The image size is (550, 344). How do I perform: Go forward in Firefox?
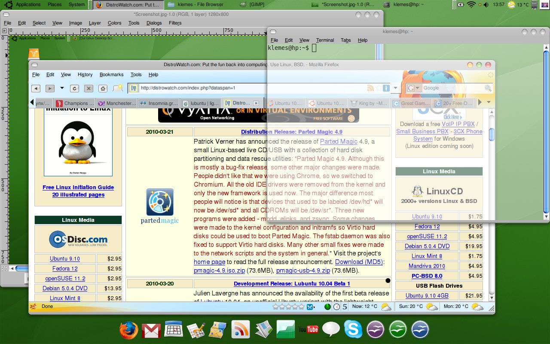coord(50,88)
